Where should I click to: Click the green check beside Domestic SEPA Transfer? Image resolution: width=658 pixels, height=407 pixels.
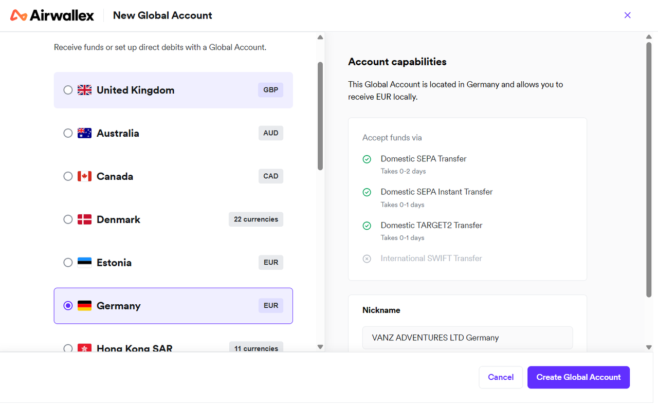pyautogui.click(x=367, y=159)
